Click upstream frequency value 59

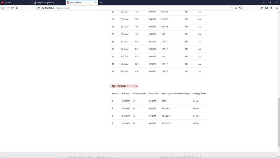point(134,123)
